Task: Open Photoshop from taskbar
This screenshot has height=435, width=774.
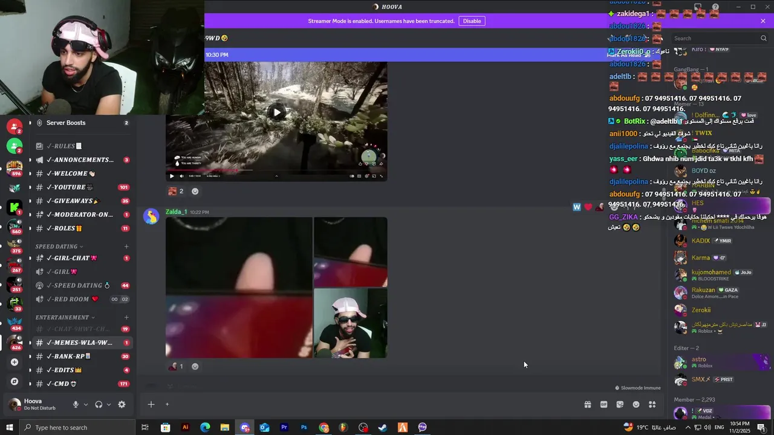Action: coord(304,428)
